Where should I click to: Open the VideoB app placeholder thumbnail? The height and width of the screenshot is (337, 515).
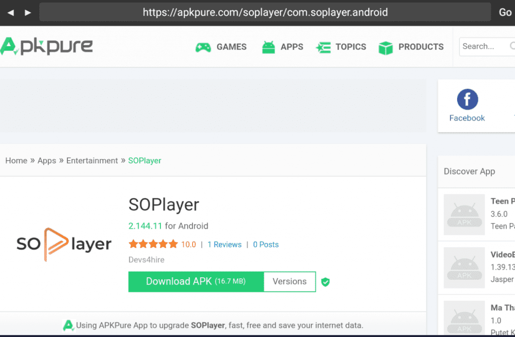464,268
